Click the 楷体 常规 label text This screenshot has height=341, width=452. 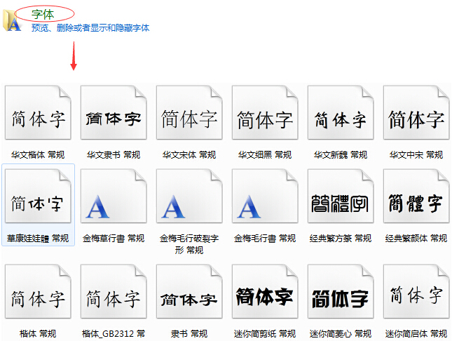pyautogui.click(x=38, y=334)
